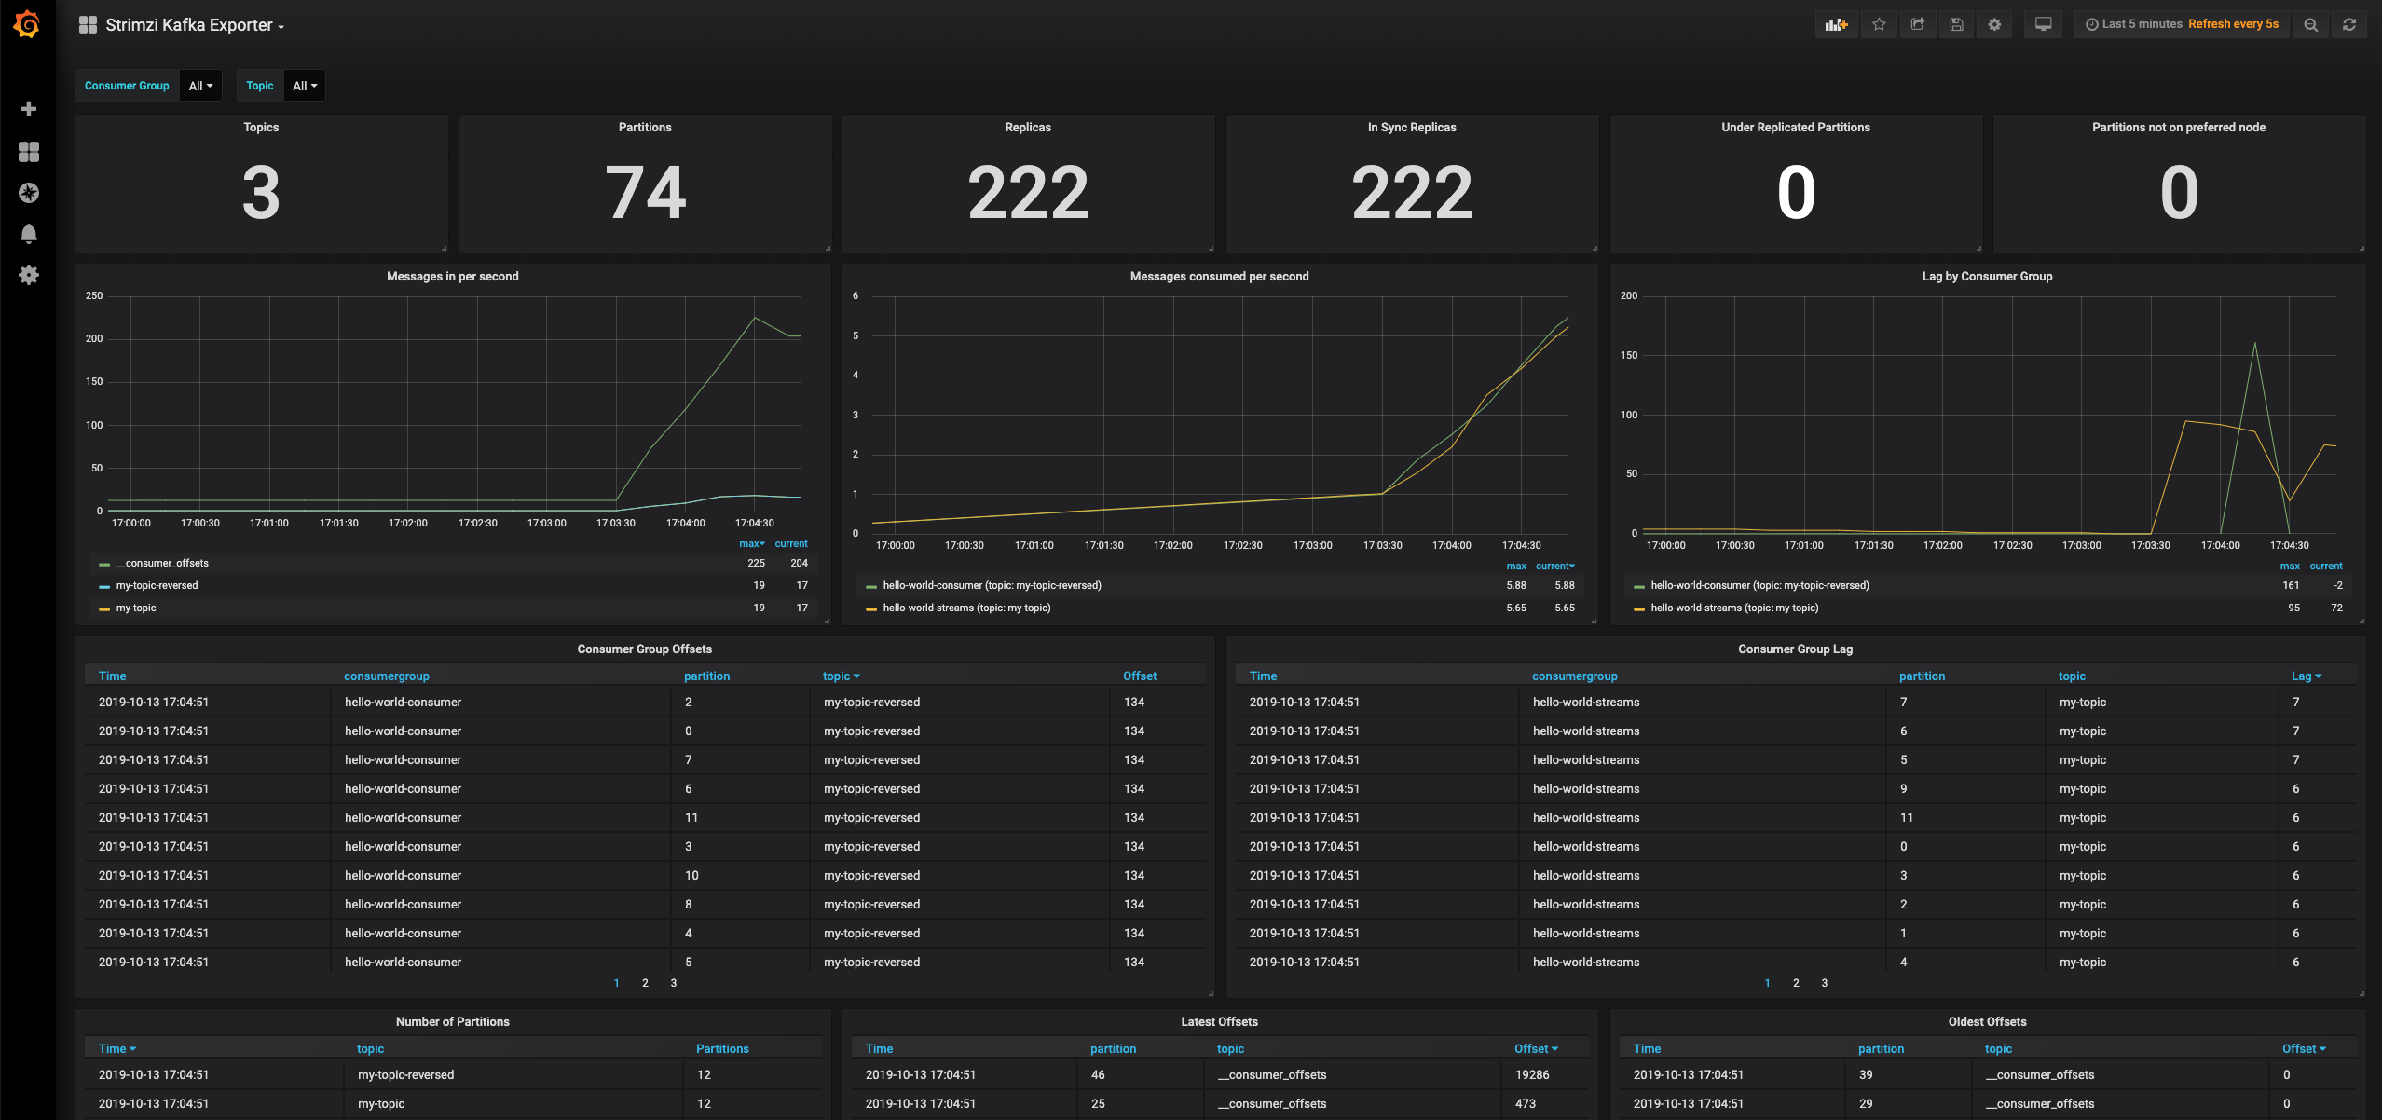Go to page 2 of Consumer Group Offsets
Image resolution: width=2382 pixels, height=1120 pixels.
tap(645, 983)
